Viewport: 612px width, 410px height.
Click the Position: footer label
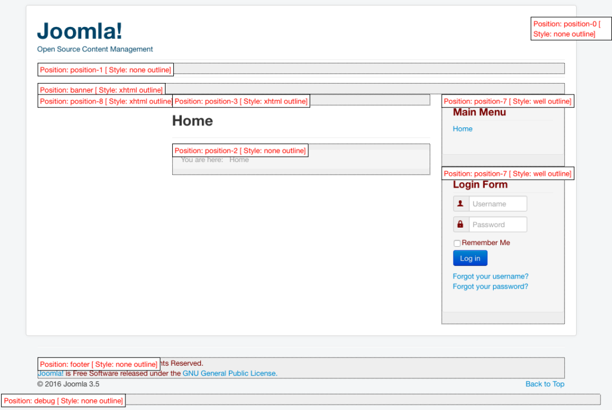tap(99, 365)
